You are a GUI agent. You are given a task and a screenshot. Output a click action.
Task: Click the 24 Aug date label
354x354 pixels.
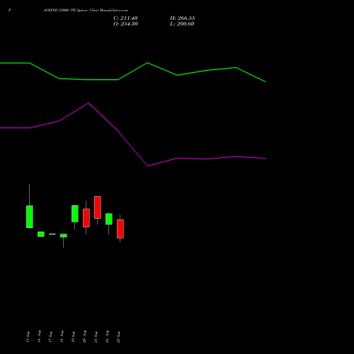pos(107,336)
